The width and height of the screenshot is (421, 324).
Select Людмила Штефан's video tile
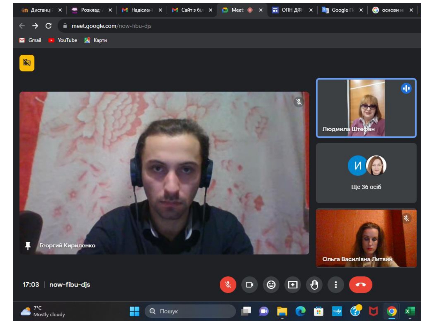366,108
